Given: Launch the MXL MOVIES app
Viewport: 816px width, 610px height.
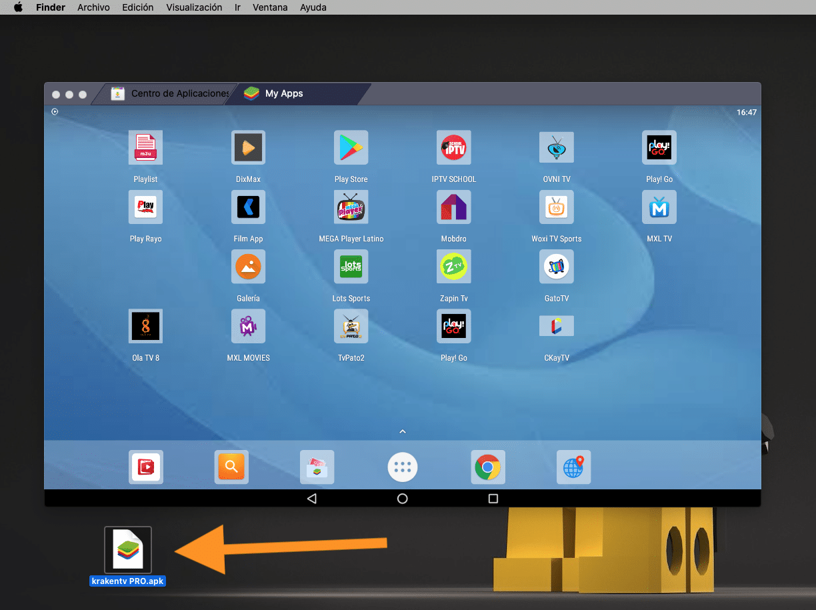Looking at the screenshot, I should [248, 327].
